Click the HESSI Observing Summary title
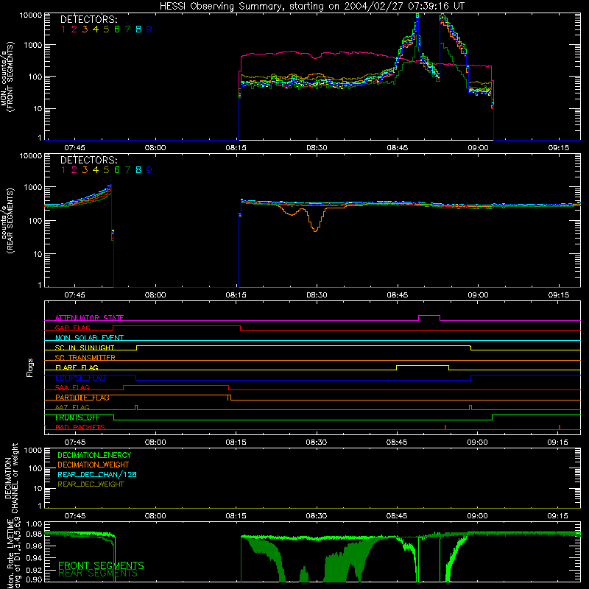 tap(312, 6)
